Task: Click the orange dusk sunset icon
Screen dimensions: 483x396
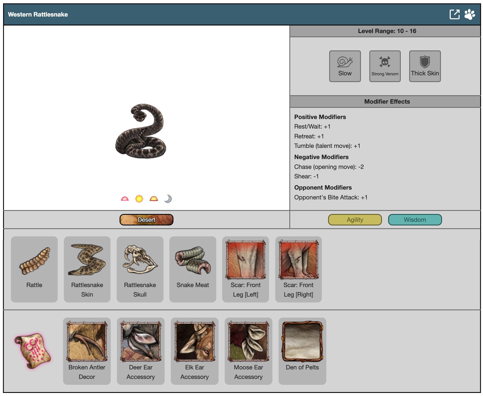Action: click(154, 199)
